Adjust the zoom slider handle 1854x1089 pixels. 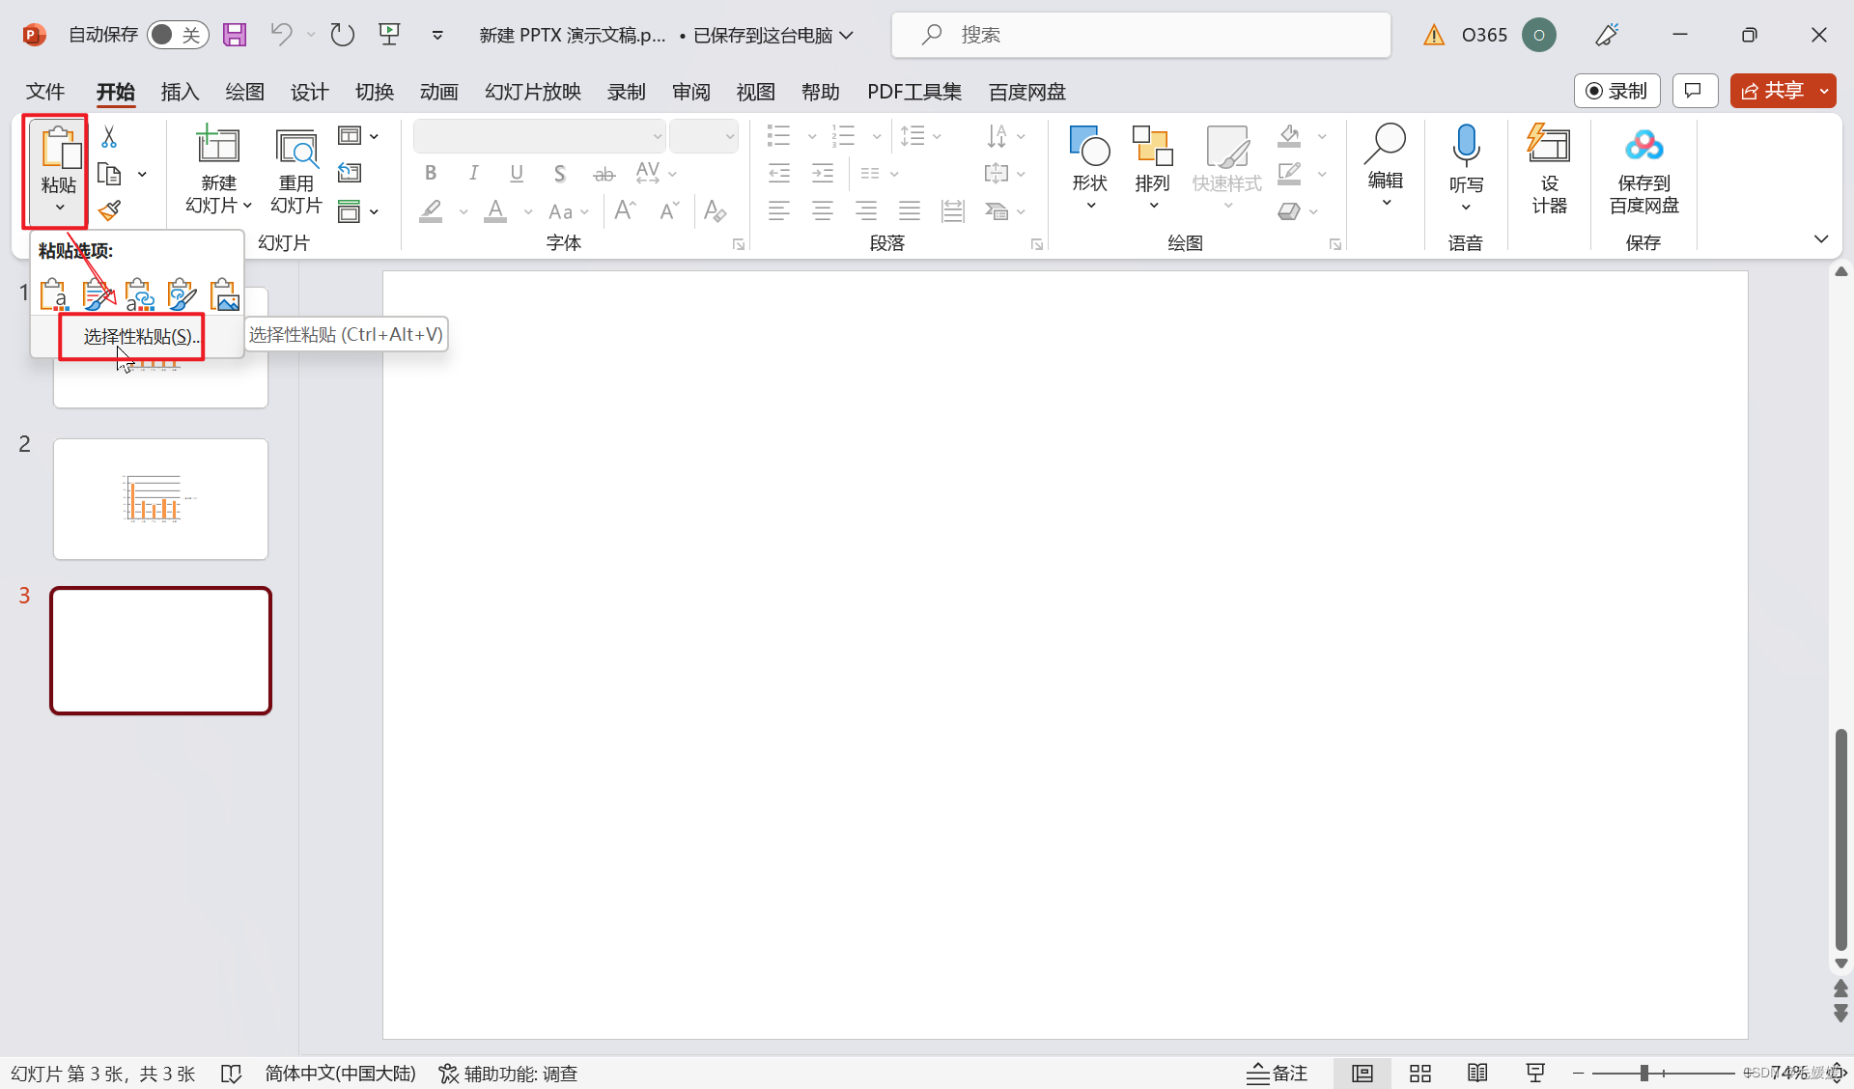tap(1643, 1073)
